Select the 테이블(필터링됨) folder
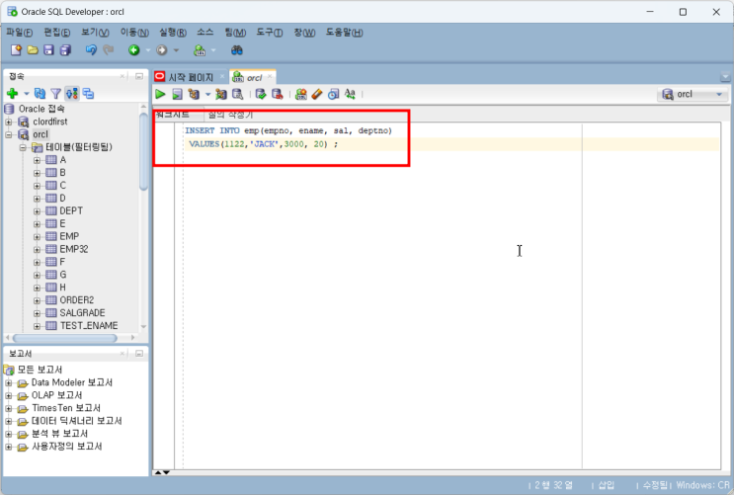Screen dimensions: 734x495 (79, 147)
